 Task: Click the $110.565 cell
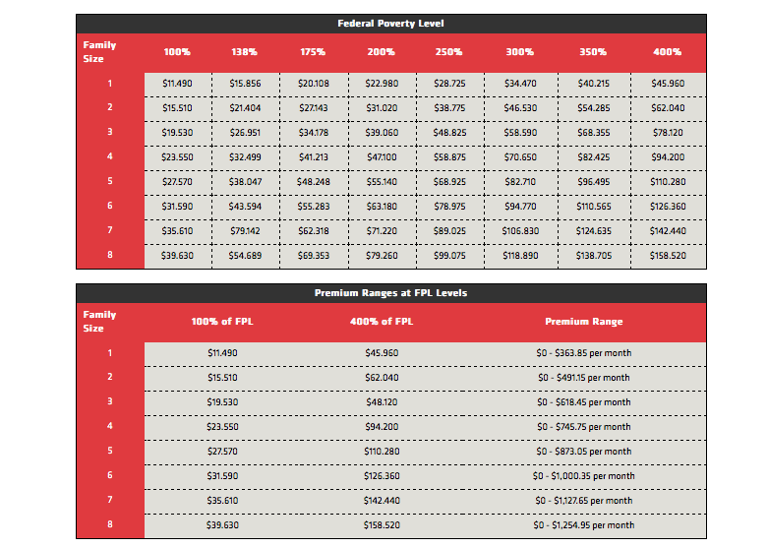point(594,207)
